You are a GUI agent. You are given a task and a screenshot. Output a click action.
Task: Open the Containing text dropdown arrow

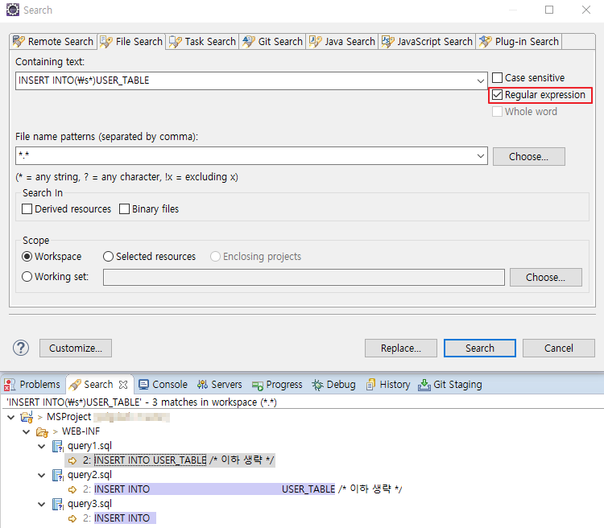pos(480,80)
